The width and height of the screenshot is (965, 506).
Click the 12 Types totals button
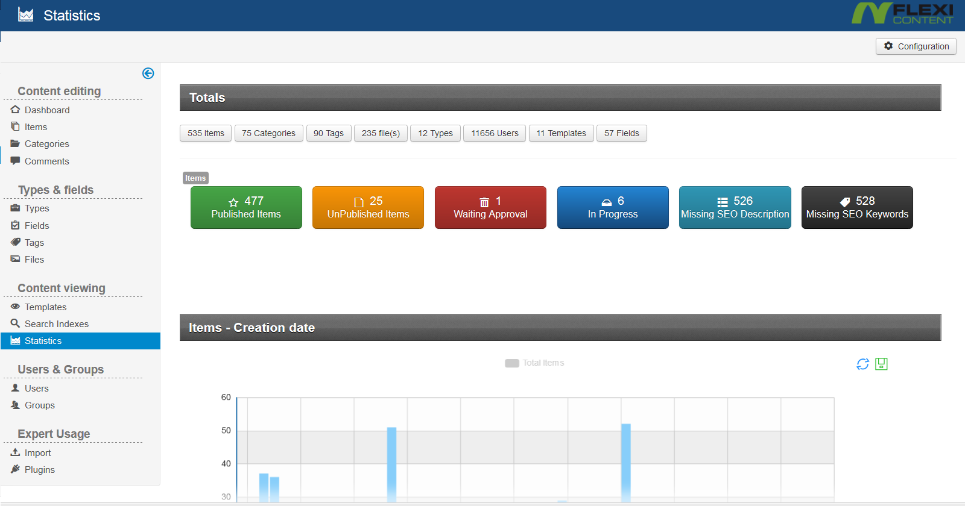click(435, 133)
